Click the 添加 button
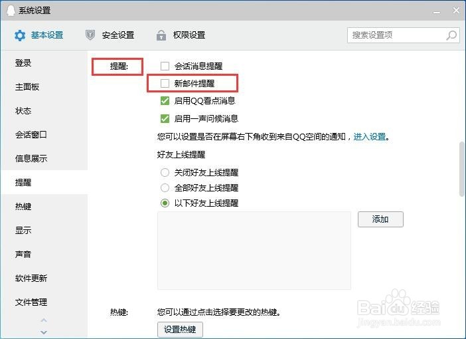 [380, 219]
